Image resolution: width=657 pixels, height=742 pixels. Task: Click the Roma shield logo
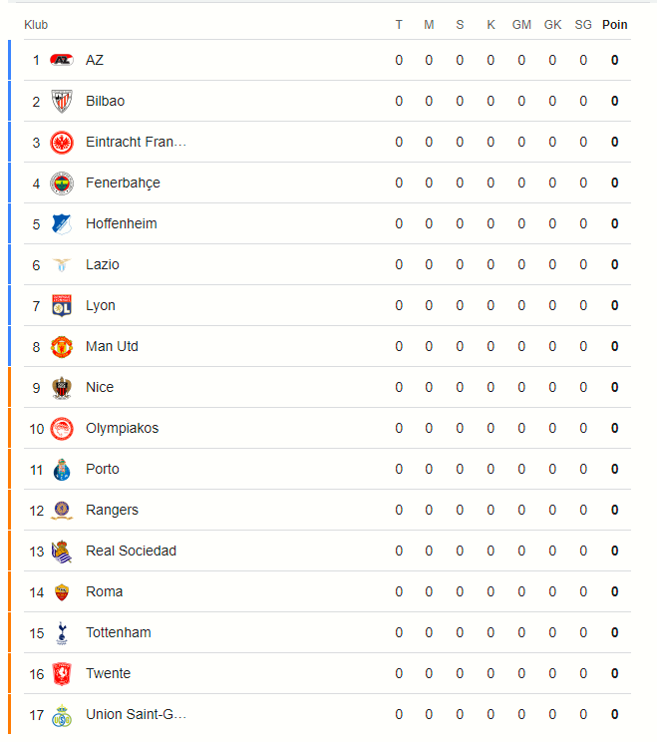coord(62,592)
